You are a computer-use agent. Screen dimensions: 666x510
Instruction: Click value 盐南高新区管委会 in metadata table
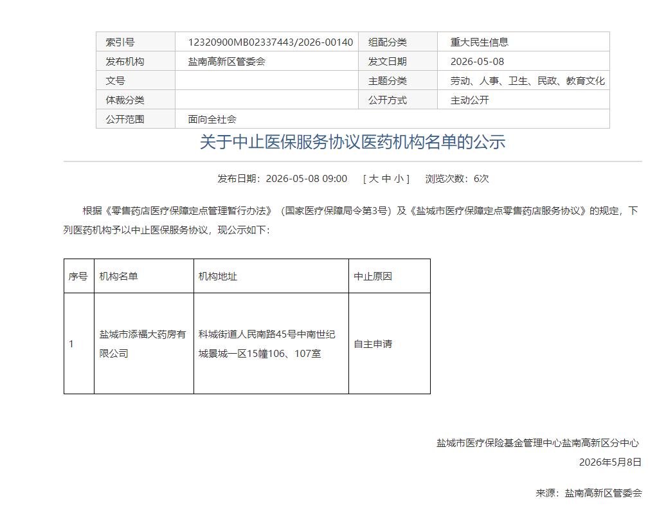click(x=227, y=62)
